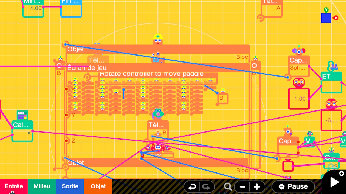Click the bird character on the lower Cap... nodon

click(x=288, y=131)
